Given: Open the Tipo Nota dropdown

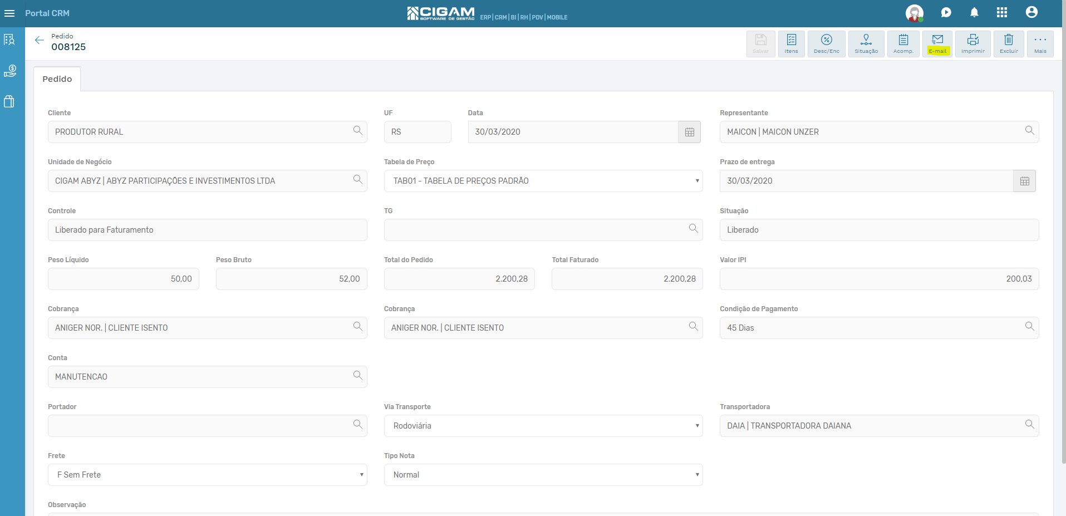Looking at the screenshot, I should pos(543,475).
